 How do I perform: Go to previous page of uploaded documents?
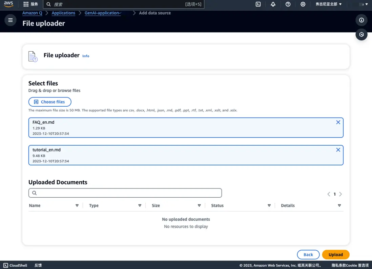(x=329, y=194)
